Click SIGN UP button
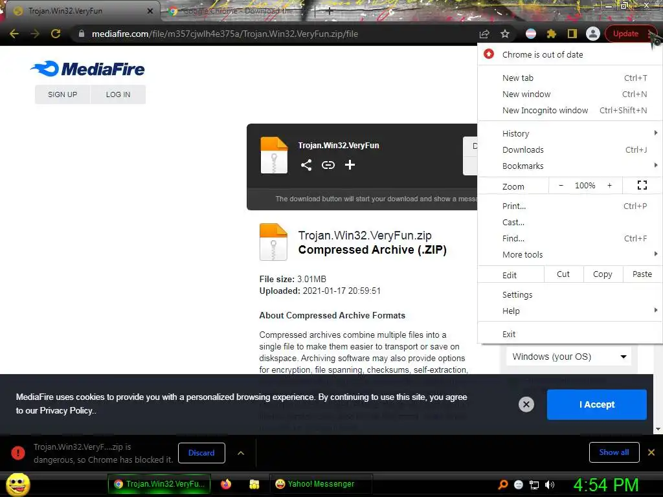This screenshot has height=497, width=663. click(63, 94)
